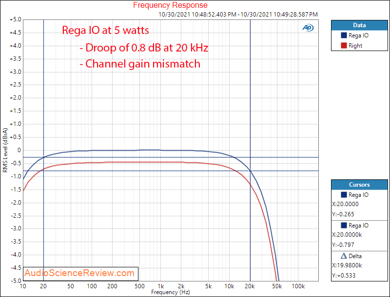This screenshot has height=297, width=390.
Task: Click the blue Rega IO legend swatch in Data
Action: pos(344,35)
